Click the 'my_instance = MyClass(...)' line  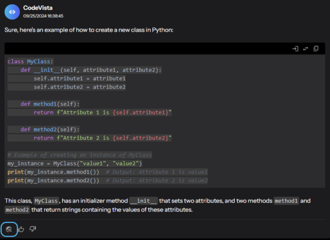pyautogui.click(x=75, y=163)
